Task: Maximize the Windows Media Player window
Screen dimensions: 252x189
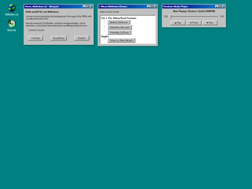Action: point(220,7)
